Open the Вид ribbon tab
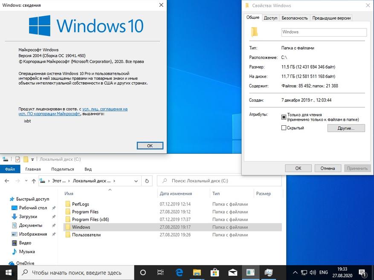 pos(88,169)
